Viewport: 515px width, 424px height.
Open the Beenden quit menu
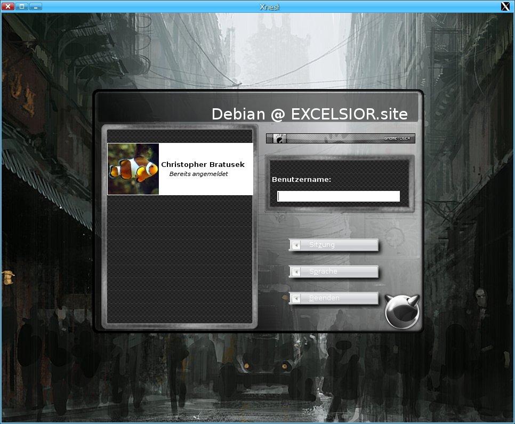click(334, 298)
